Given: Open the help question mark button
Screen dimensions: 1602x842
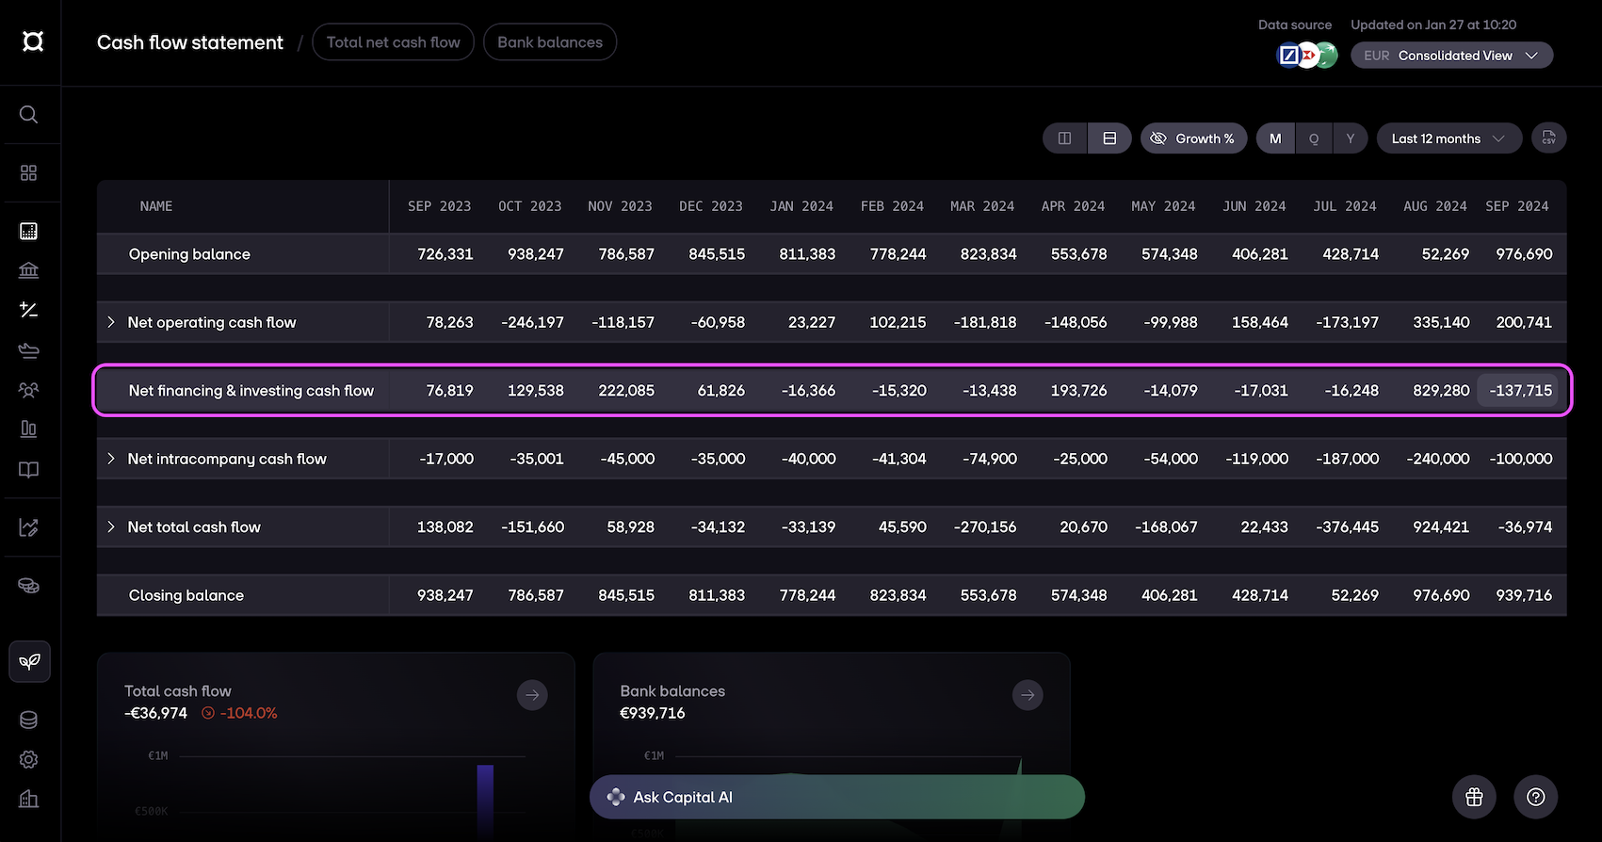Looking at the screenshot, I should pos(1535,797).
